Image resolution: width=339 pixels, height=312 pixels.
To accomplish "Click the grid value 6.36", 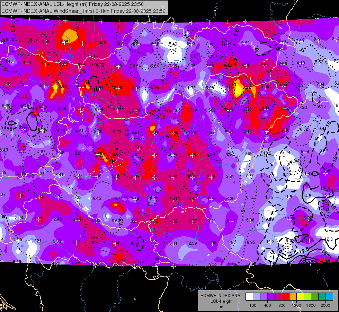I will coord(250,220).
